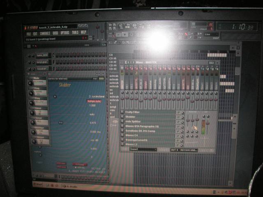Click the Mode knob in the left plugin panel
Image resolution: width=263 pixels, height=197 pixels.
[31, 83]
